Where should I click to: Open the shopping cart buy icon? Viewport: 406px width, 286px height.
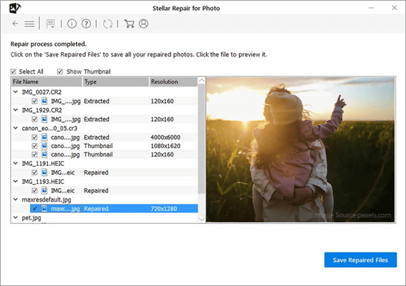point(129,24)
